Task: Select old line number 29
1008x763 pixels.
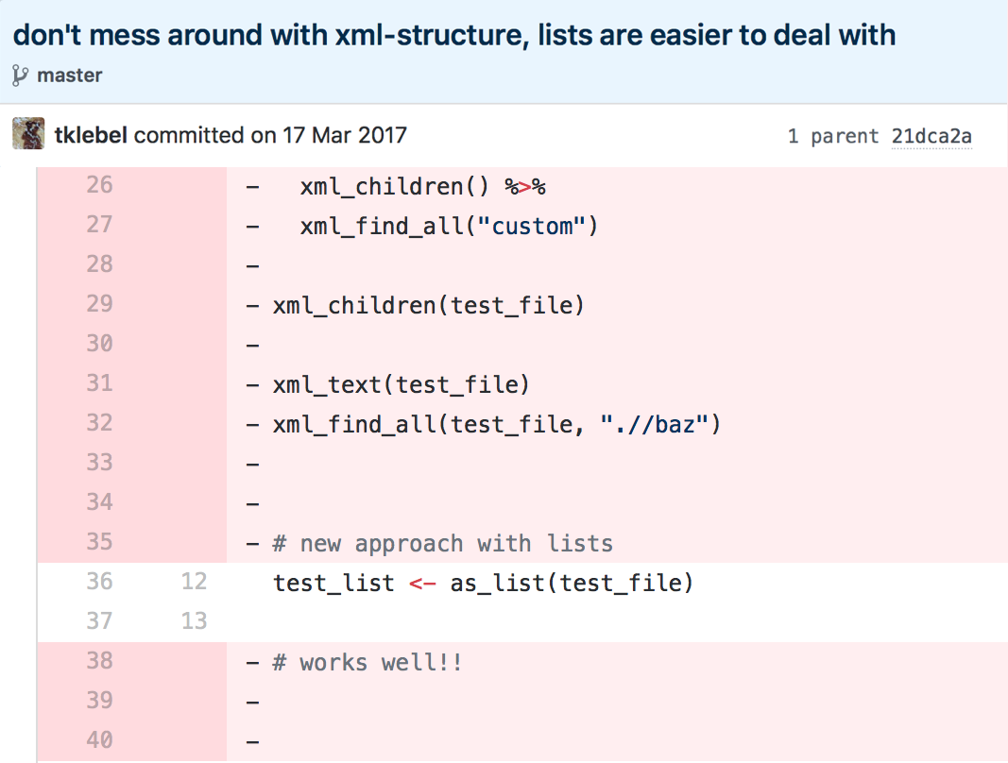Action: click(99, 304)
